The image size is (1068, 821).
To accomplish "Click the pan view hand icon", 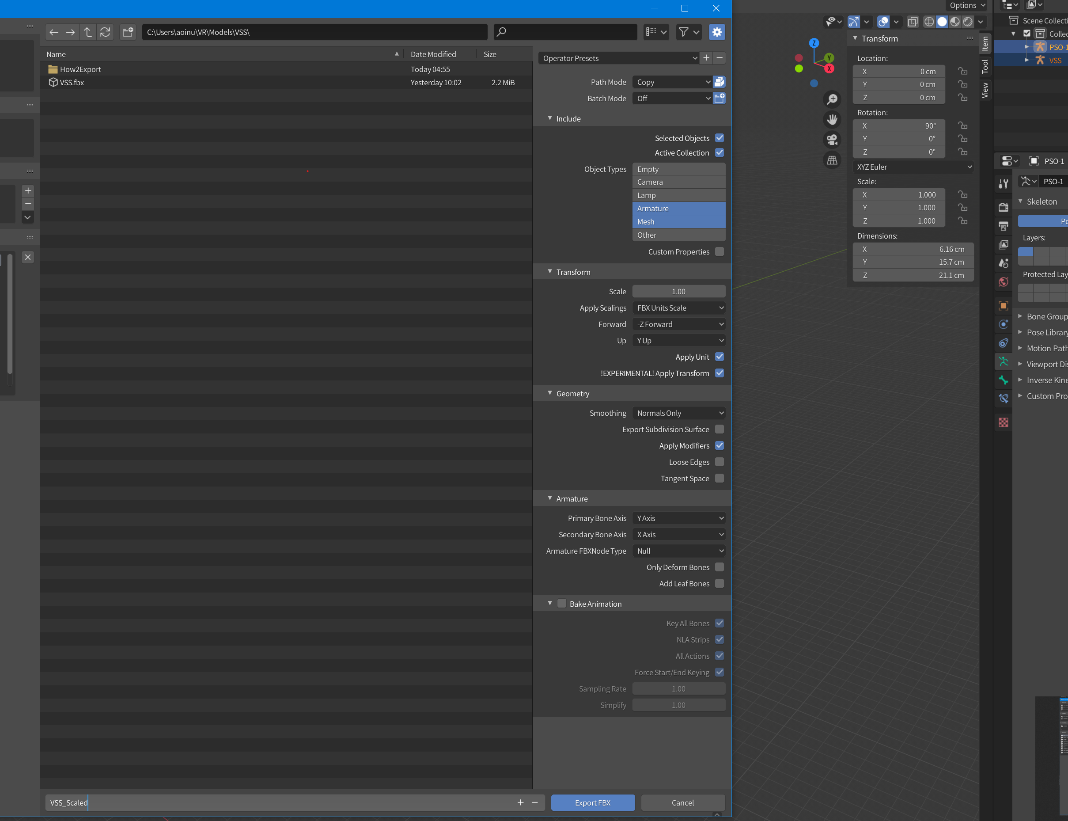I will (x=832, y=119).
